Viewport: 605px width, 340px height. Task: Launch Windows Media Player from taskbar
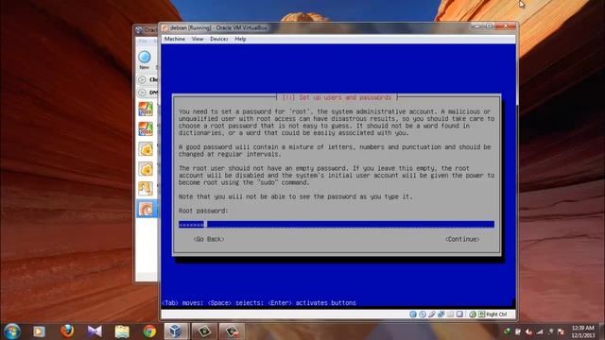(x=39, y=331)
